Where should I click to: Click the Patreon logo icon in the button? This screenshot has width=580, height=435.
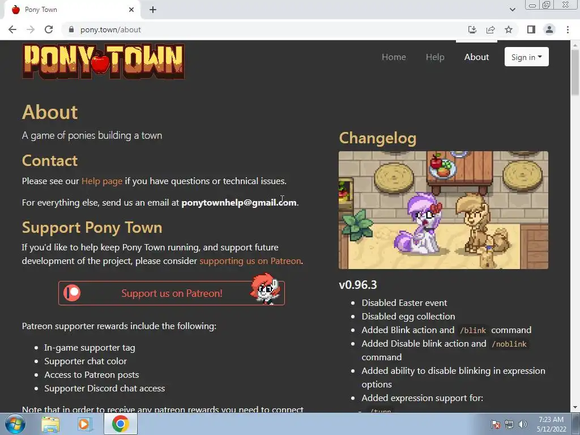click(x=72, y=293)
